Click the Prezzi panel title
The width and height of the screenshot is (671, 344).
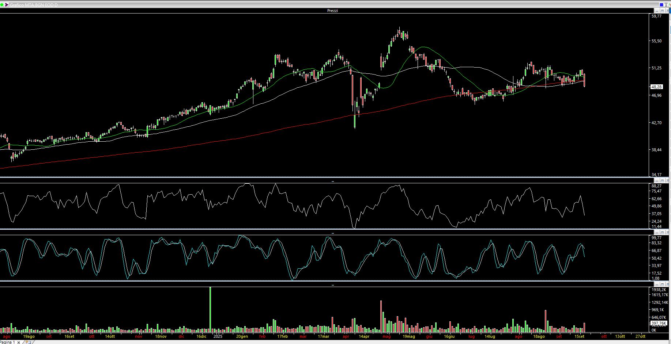(332, 11)
